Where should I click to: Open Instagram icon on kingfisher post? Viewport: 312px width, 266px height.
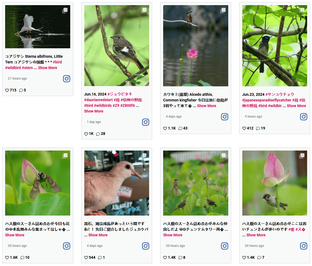point(224,117)
